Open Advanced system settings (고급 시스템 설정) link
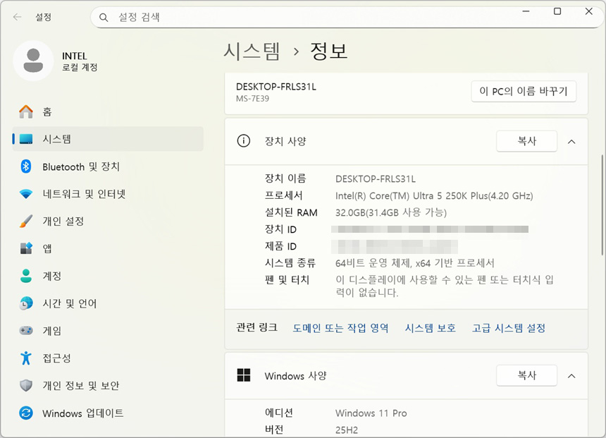606x438 pixels. click(508, 328)
